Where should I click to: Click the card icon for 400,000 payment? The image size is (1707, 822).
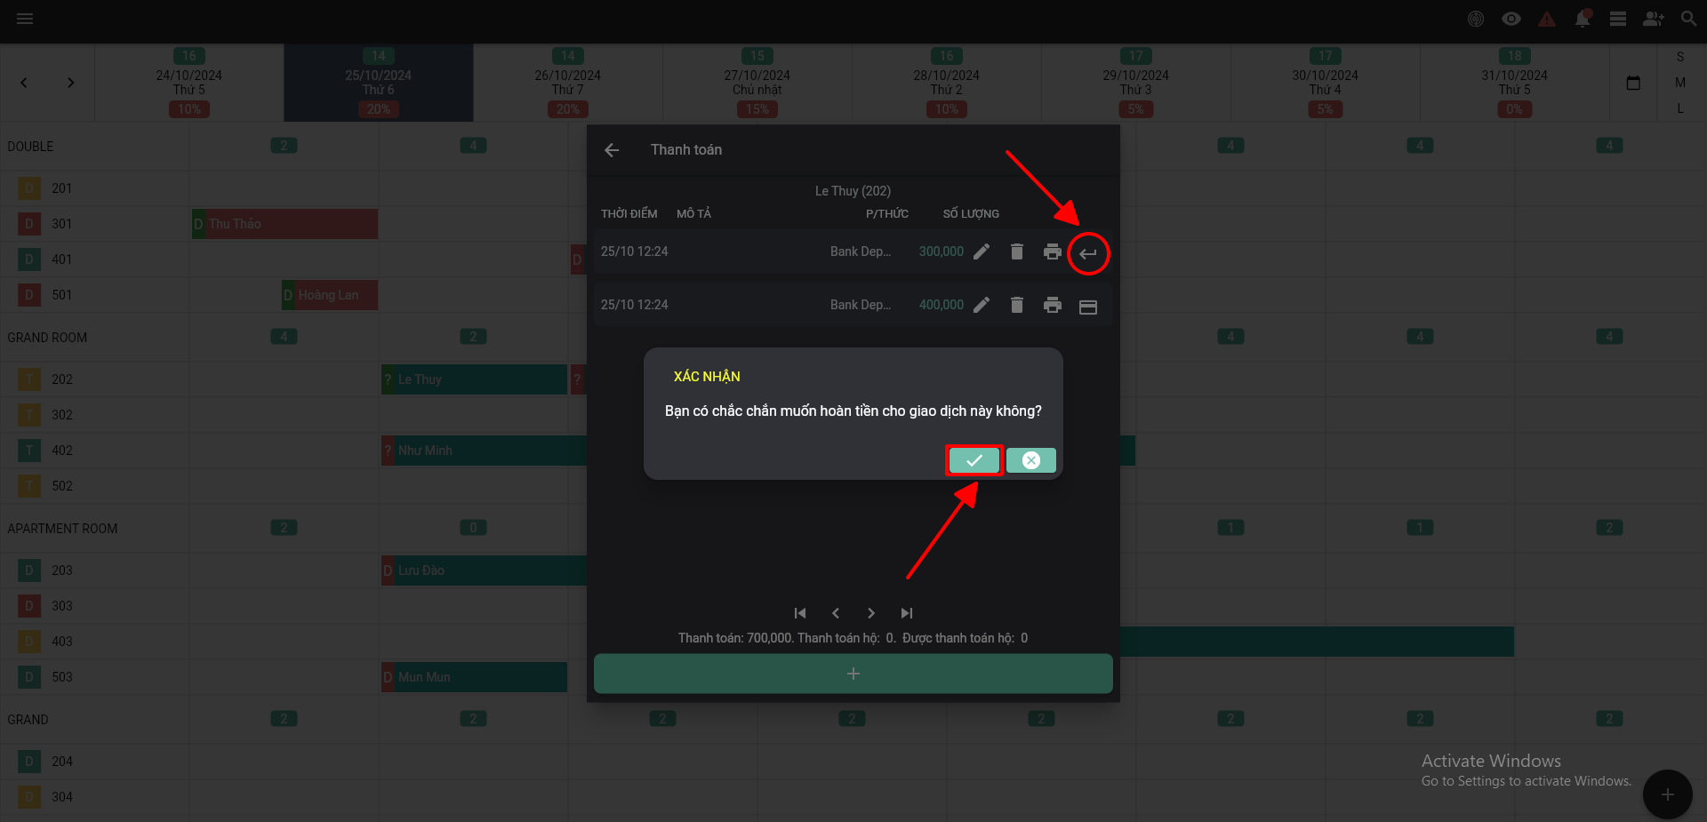pos(1088,307)
